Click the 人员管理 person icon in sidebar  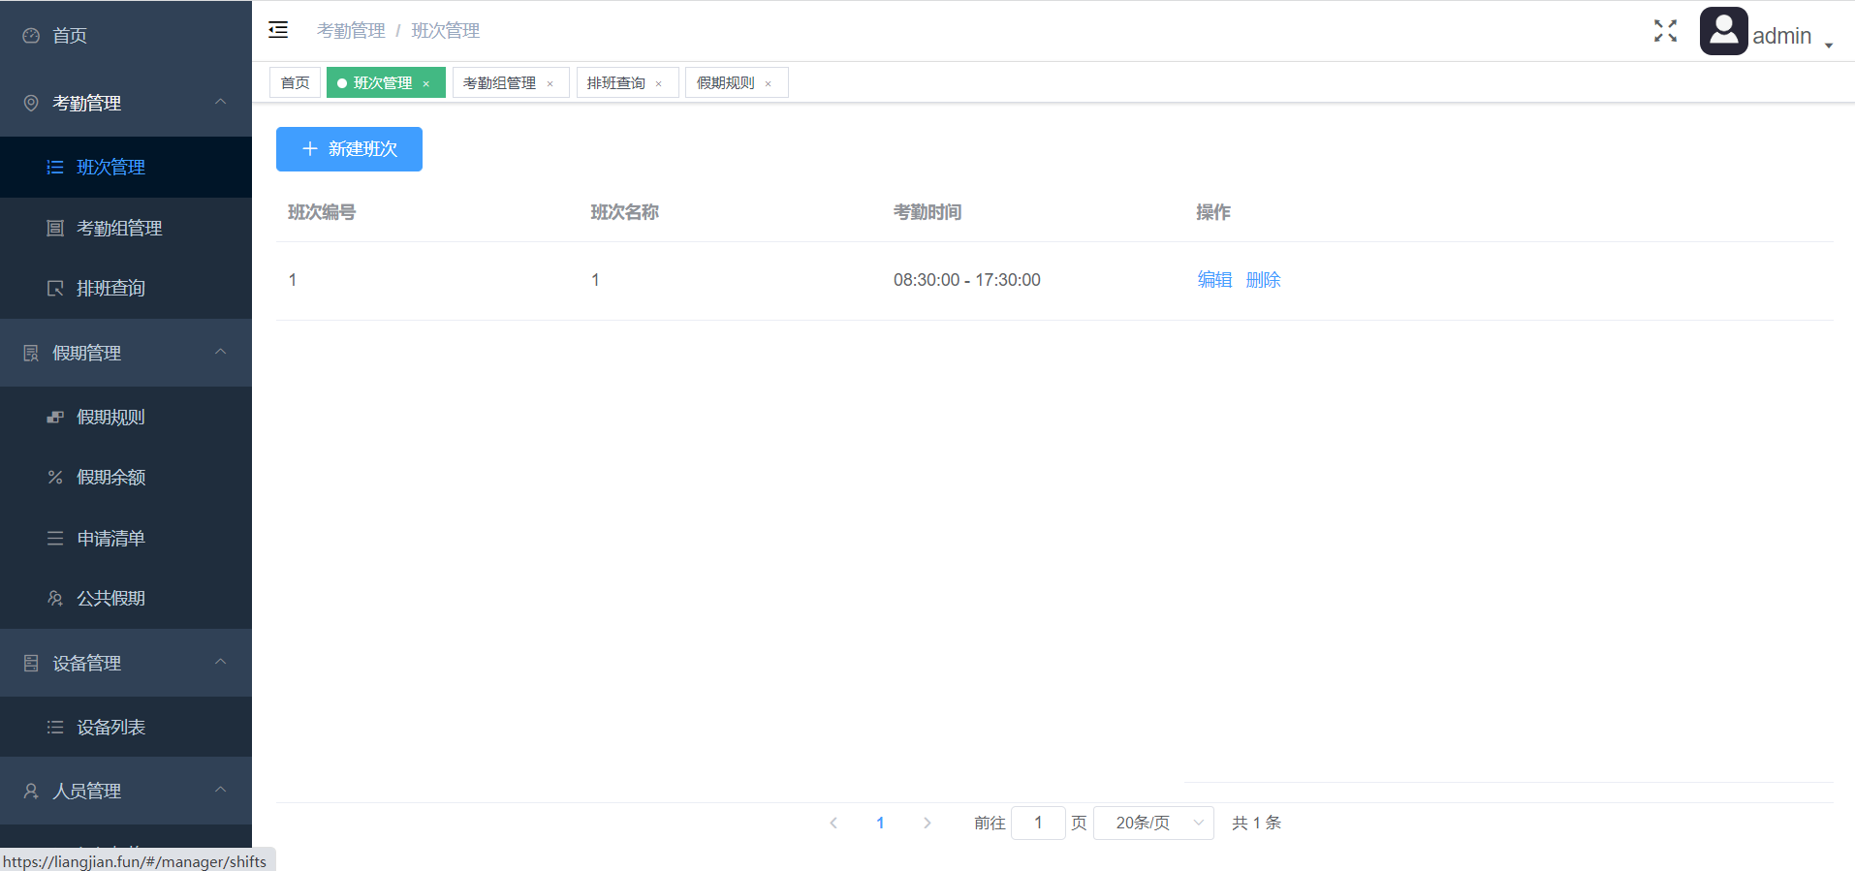(31, 791)
